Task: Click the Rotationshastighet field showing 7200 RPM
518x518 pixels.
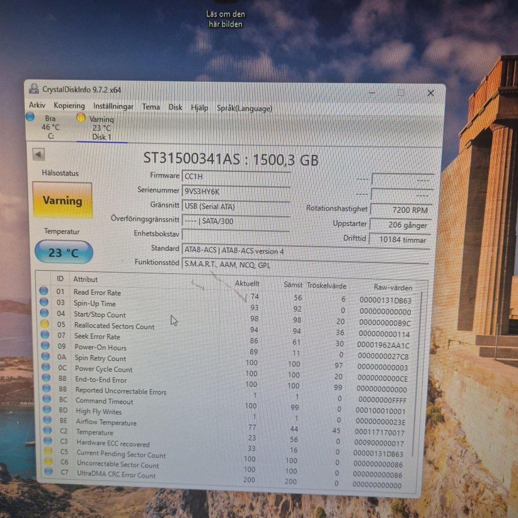Action: click(402, 210)
